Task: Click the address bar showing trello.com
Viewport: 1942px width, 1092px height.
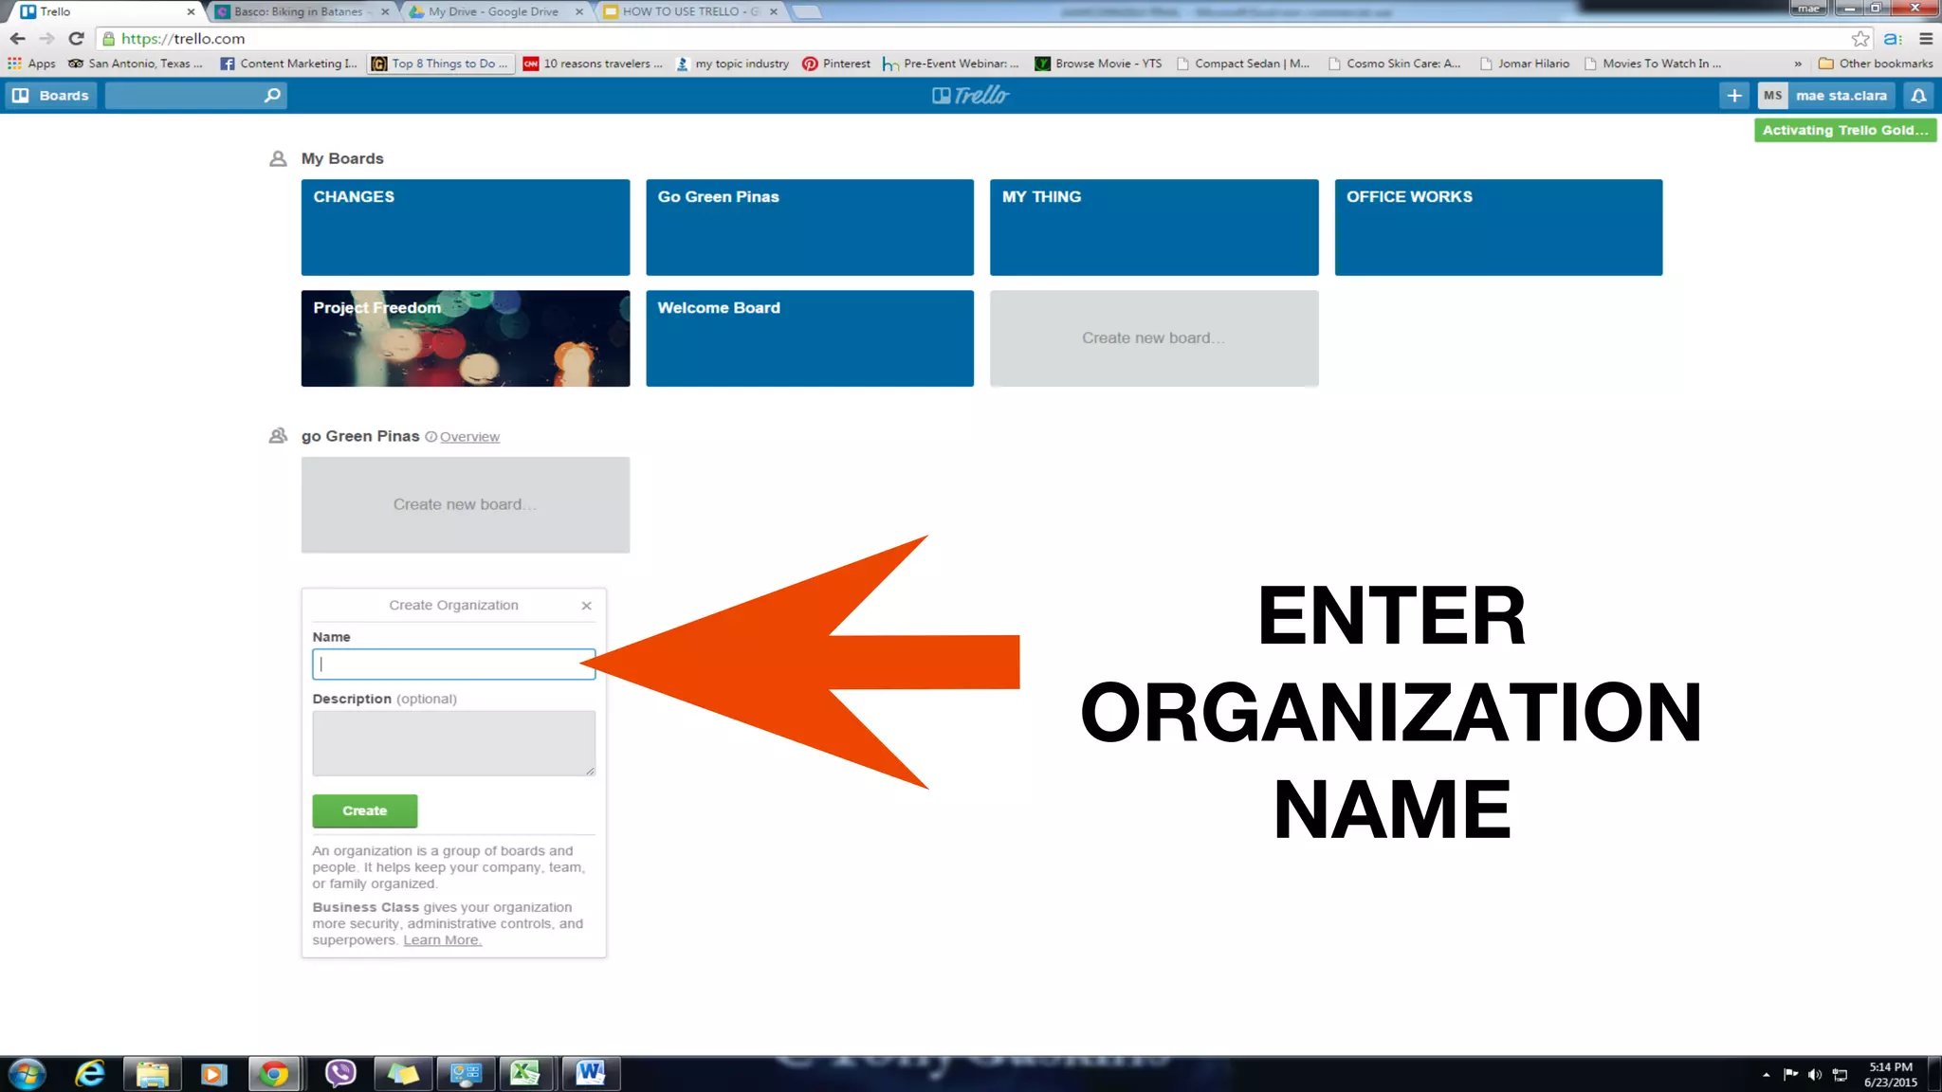Action: pos(977,39)
